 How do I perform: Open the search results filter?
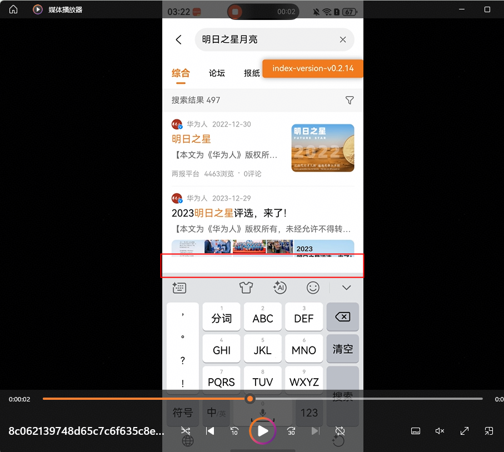tap(350, 100)
